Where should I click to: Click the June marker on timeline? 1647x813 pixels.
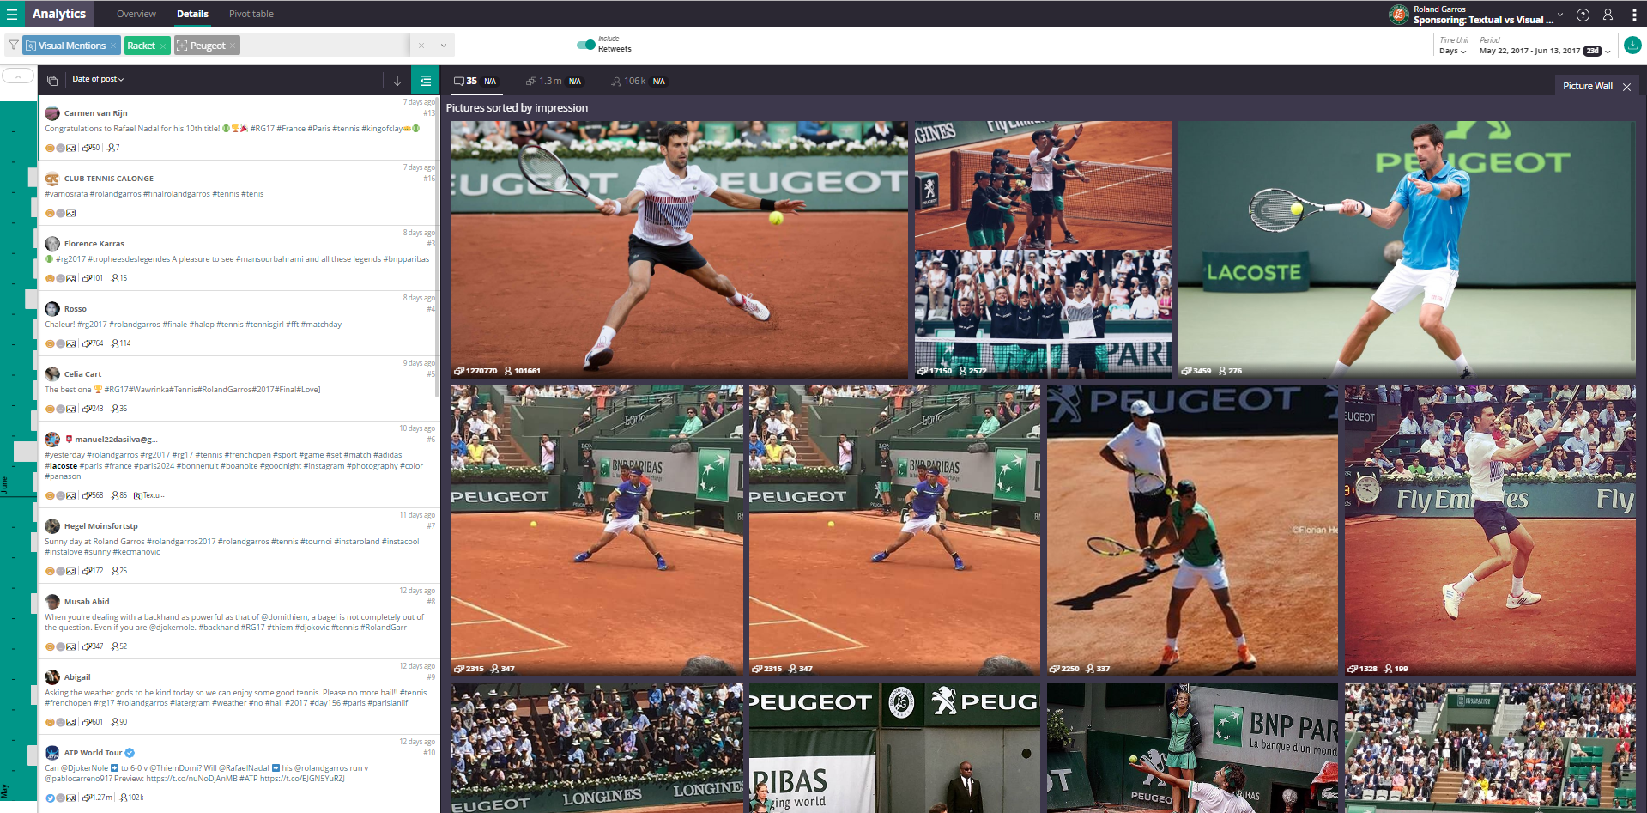click(4, 484)
